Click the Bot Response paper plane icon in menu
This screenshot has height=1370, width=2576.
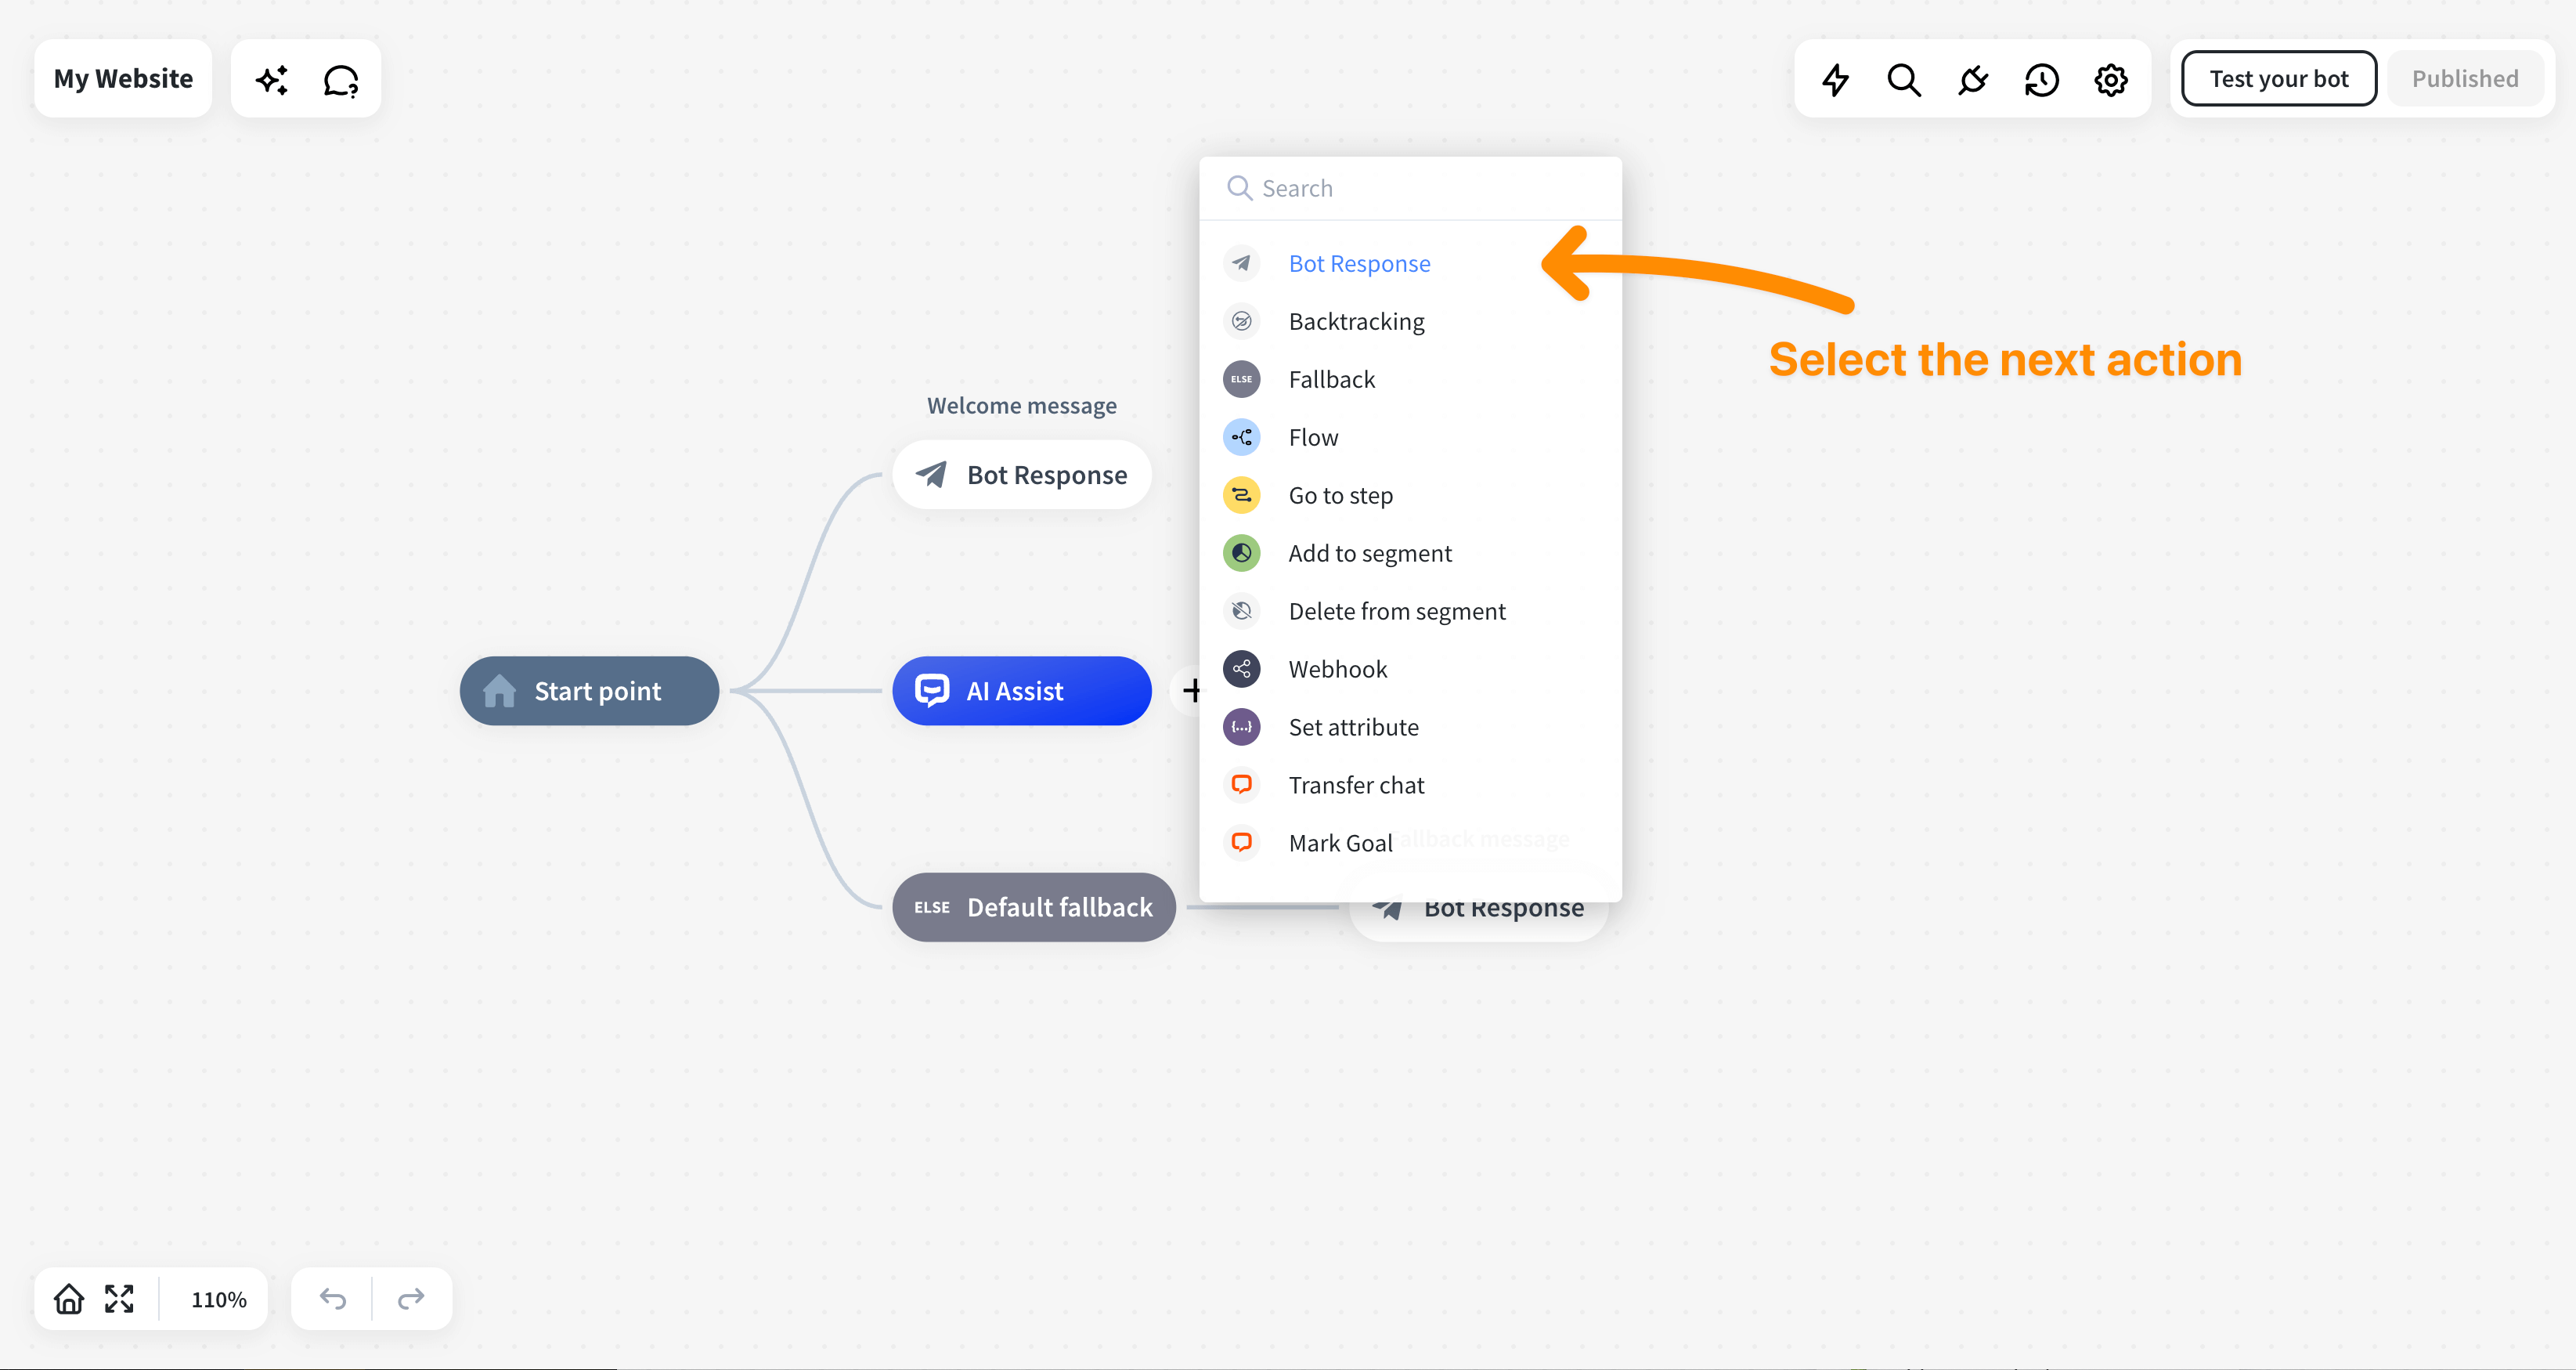click(1241, 263)
